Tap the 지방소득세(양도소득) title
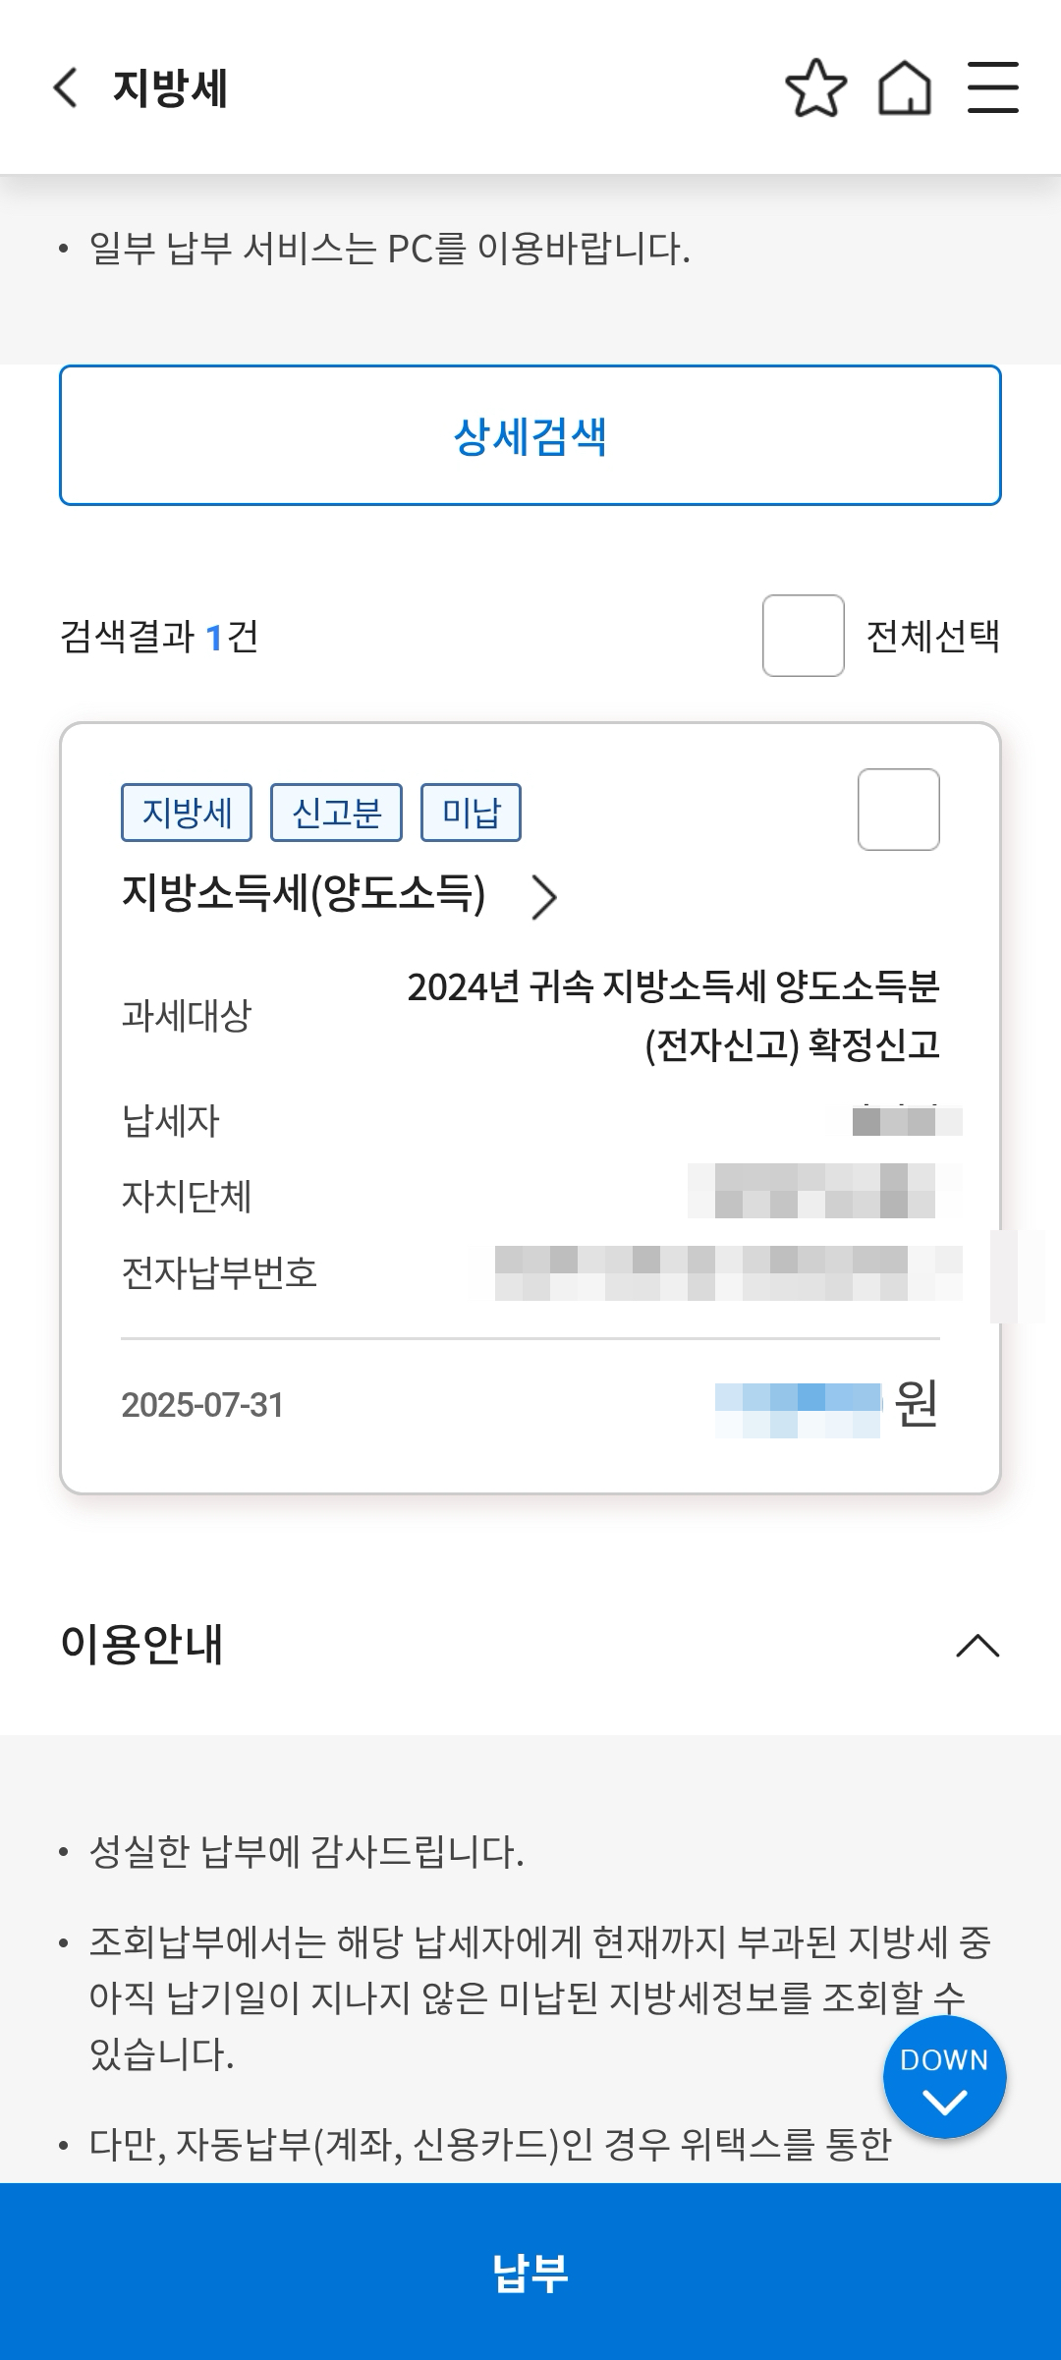 pyautogui.click(x=304, y=894)
